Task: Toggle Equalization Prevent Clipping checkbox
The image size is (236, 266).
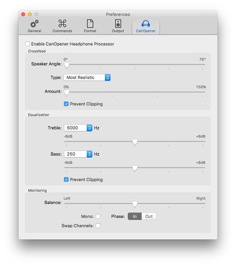Action: (x=66, y=179)
